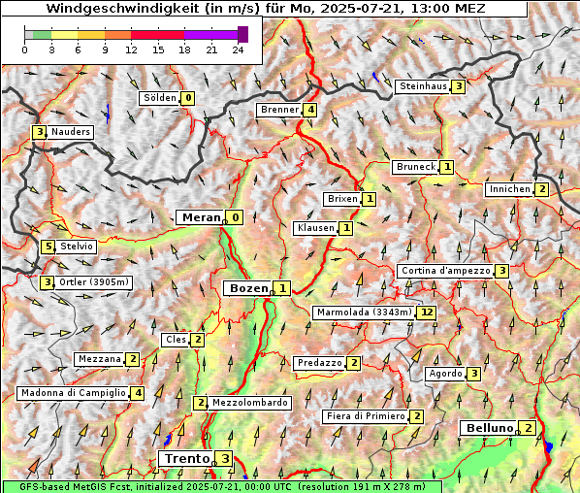Select the Sölden wind value box
Image resolution: width=580 pixels, height=493 pixels.
[188, 98]
